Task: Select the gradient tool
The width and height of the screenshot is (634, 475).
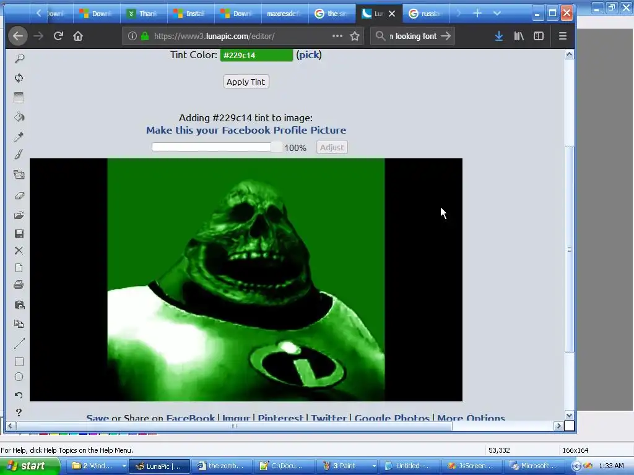Action: click(x=19, y=97)
